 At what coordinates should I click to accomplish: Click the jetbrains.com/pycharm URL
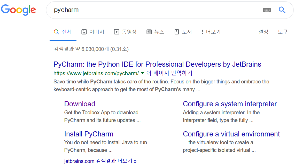tap(96, 73)
